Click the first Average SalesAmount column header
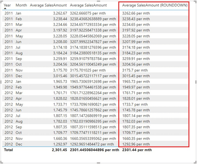Screen dimensions: 197x164 [x=48, y=5]
